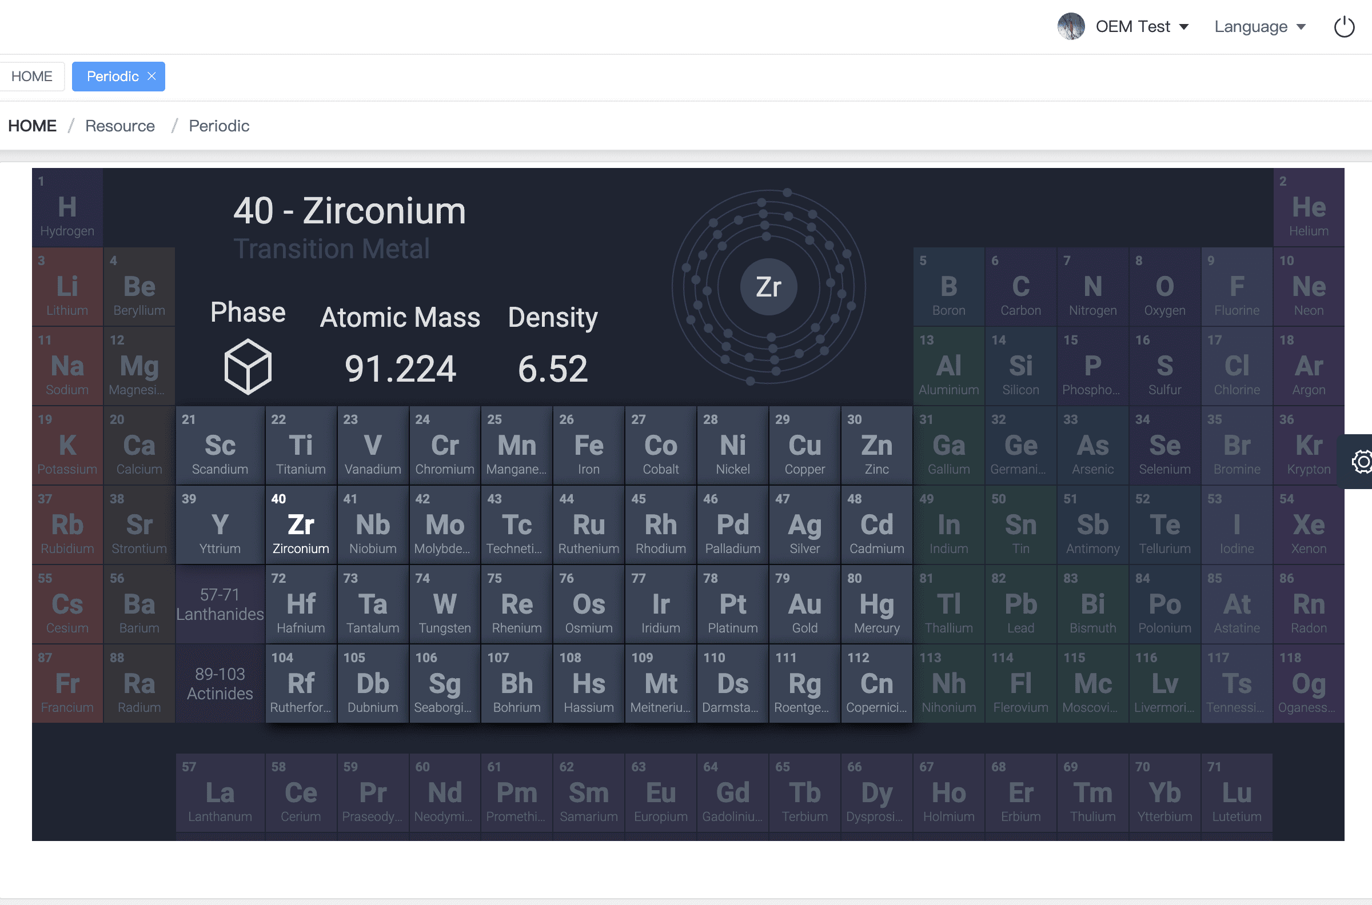Open the settings gear panel
This screenshot has height=905, width=1372.
coord(1362,461)
